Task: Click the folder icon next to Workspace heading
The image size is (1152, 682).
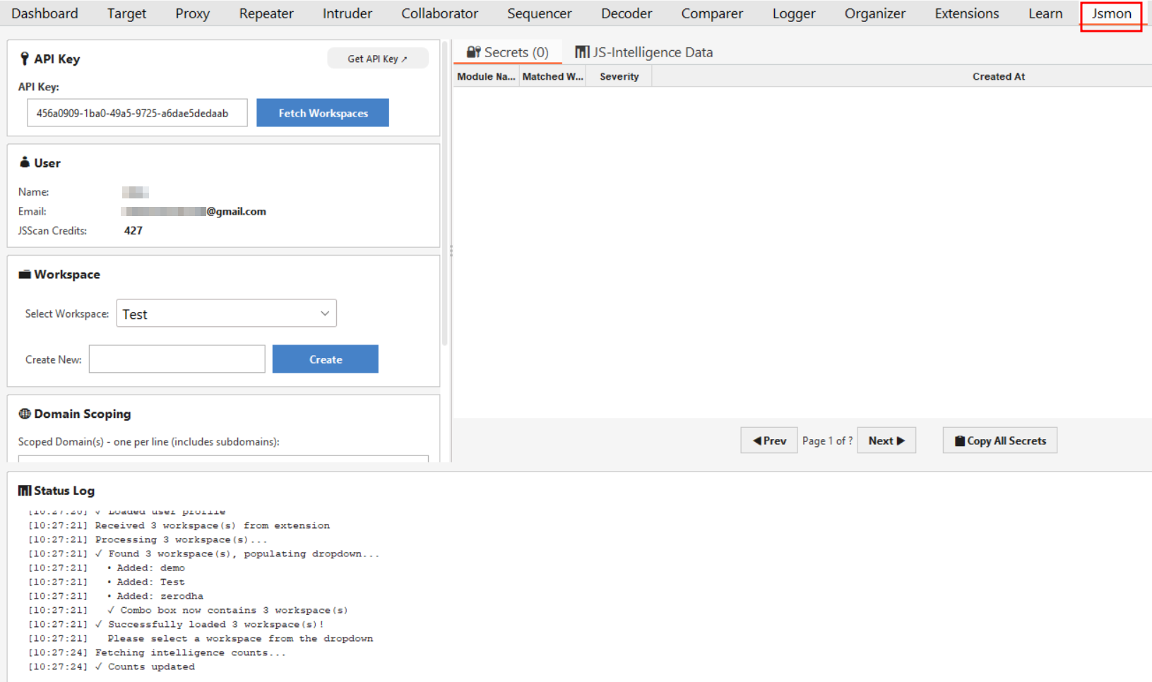Action: click(x=25, y=275)
